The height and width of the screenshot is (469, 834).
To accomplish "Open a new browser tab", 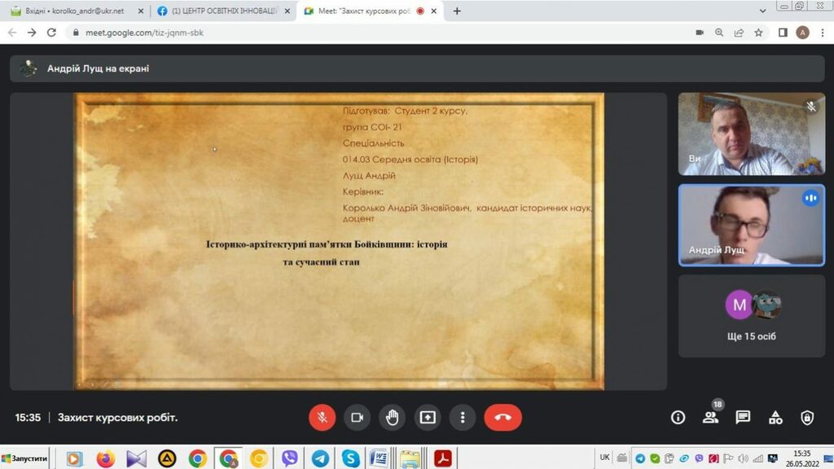I will pyautogui.click(x=457, y=11).
